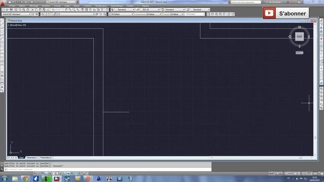Toggle Ortho mode in status bar
This screenshot has height=182, width=324.
tap(46, 173)
